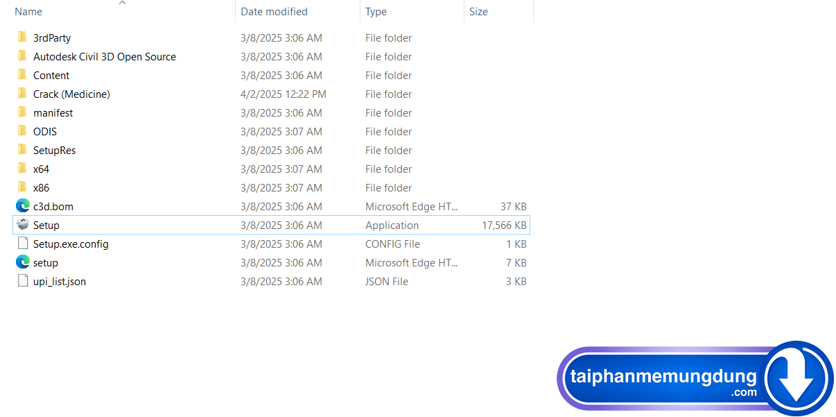Viewport: 836px width, 417px height.
Task: Select the manifest folder name
Action: point(53,113)
